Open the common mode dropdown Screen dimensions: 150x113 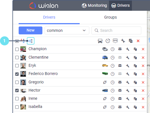click(x=67, y=30)
